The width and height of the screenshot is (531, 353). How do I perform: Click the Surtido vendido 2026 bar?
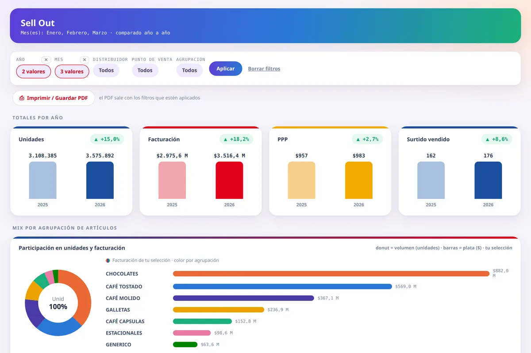pos(488,180)
